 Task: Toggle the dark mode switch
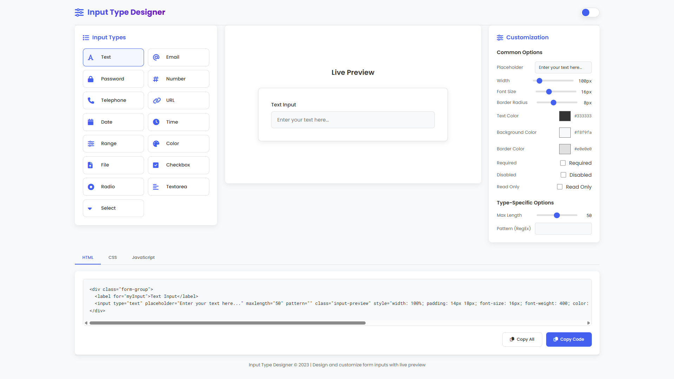tap(590, 13)
